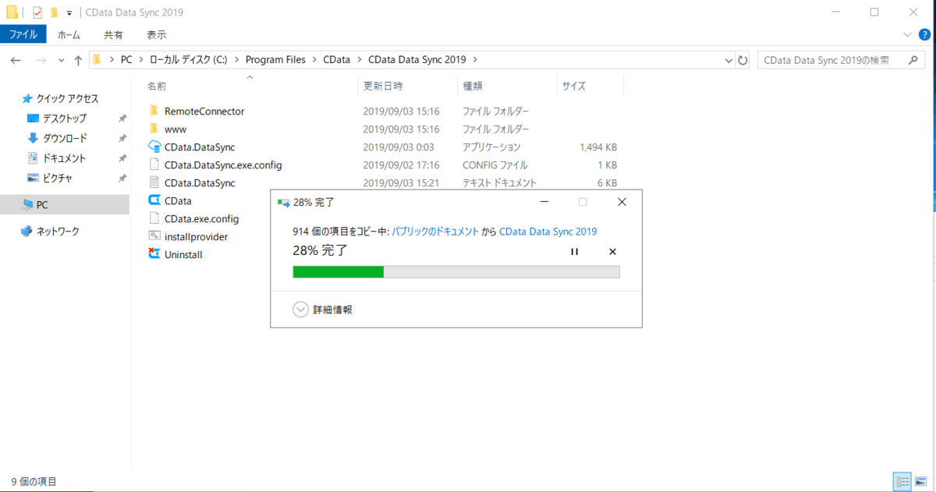Open ダウンロード in the navigation pane
Screen dimensions: 936x492
(64, 138)
